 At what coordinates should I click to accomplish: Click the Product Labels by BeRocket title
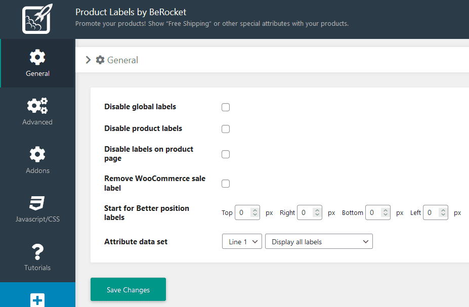pyautogui.click(x=131, y=12)
